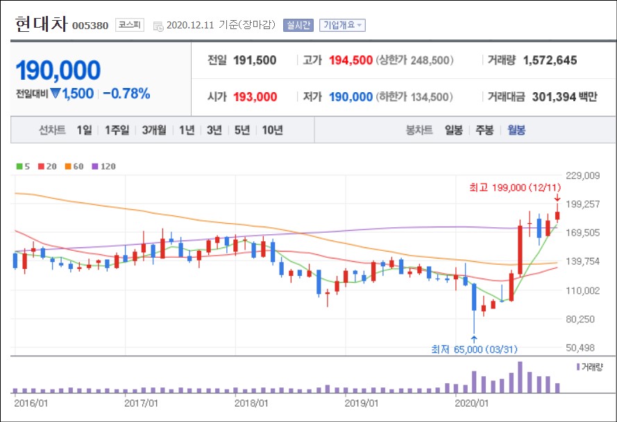This screenshot has height=422, width=617.
Task: Click the tallest purple volume bar
Action: tap(521, 377)
